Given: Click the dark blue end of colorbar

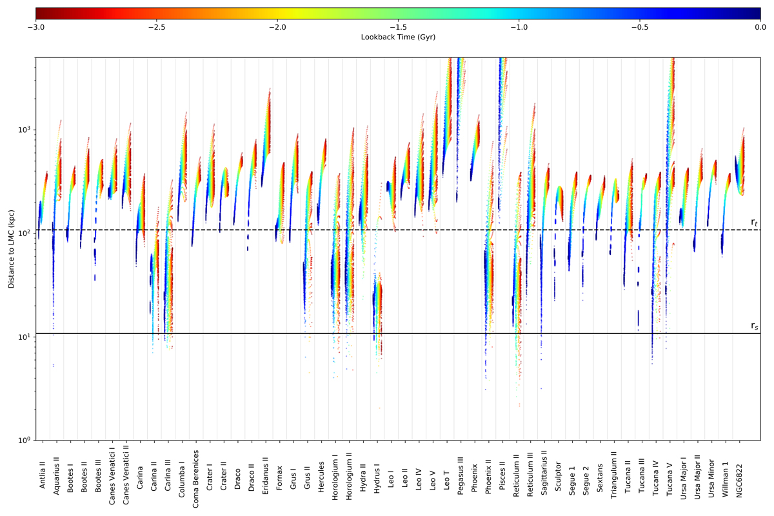Looking at the screenshot, I should [x=756, y=12].
